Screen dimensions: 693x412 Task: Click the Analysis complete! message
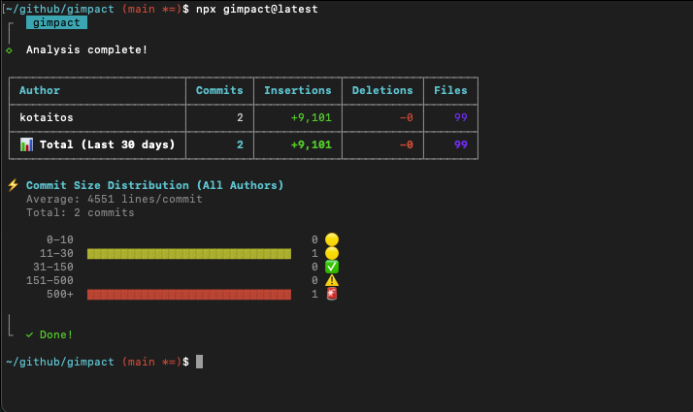[86, 49]
